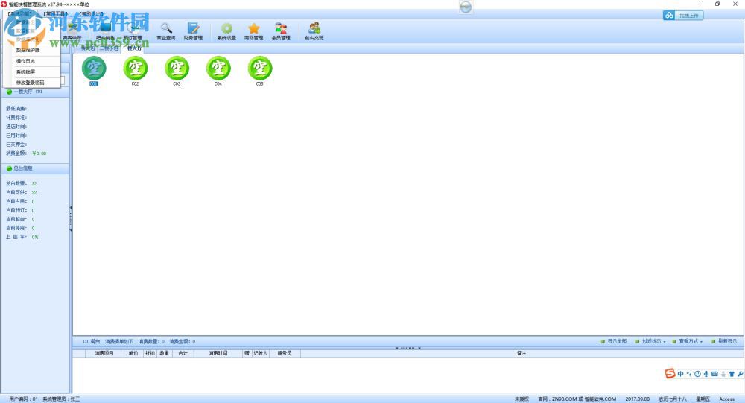Click round floating button at top center

(x=466, y=7)
